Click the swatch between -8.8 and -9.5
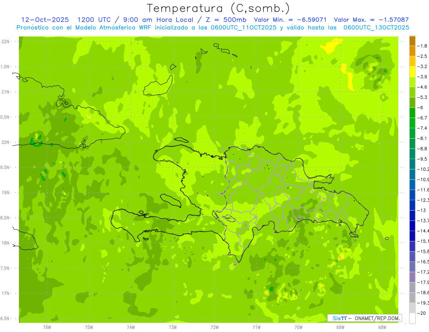 pos(412,154)
